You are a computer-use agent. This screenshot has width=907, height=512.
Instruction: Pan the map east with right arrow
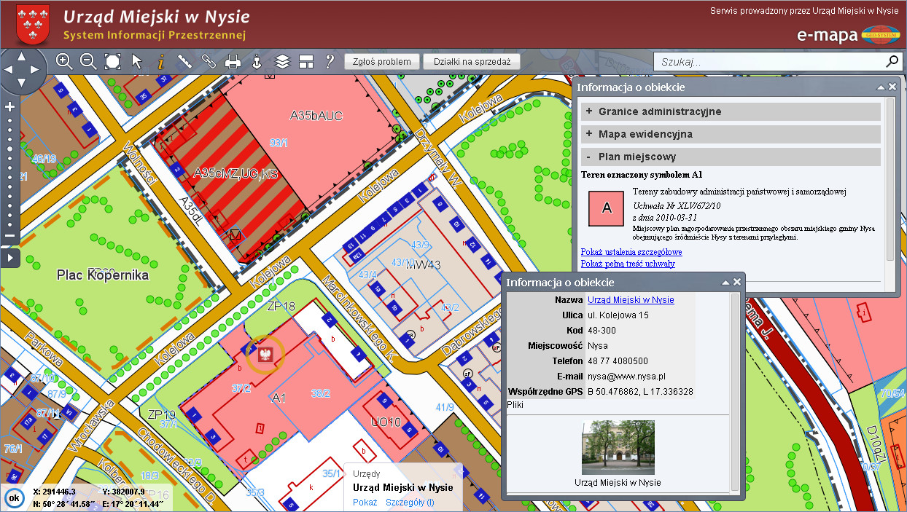34,70
